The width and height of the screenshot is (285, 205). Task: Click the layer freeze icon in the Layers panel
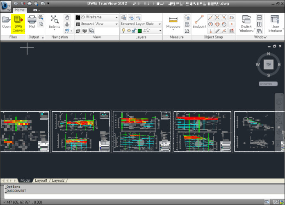(x=131, y=18)
